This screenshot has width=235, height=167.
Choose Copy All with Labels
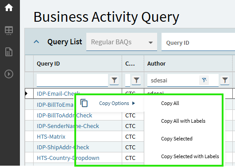coord(183,121)
